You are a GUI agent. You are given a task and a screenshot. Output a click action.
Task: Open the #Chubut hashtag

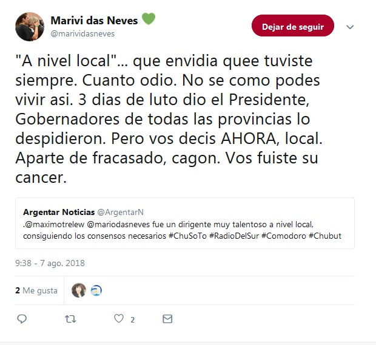click(325, 236)
